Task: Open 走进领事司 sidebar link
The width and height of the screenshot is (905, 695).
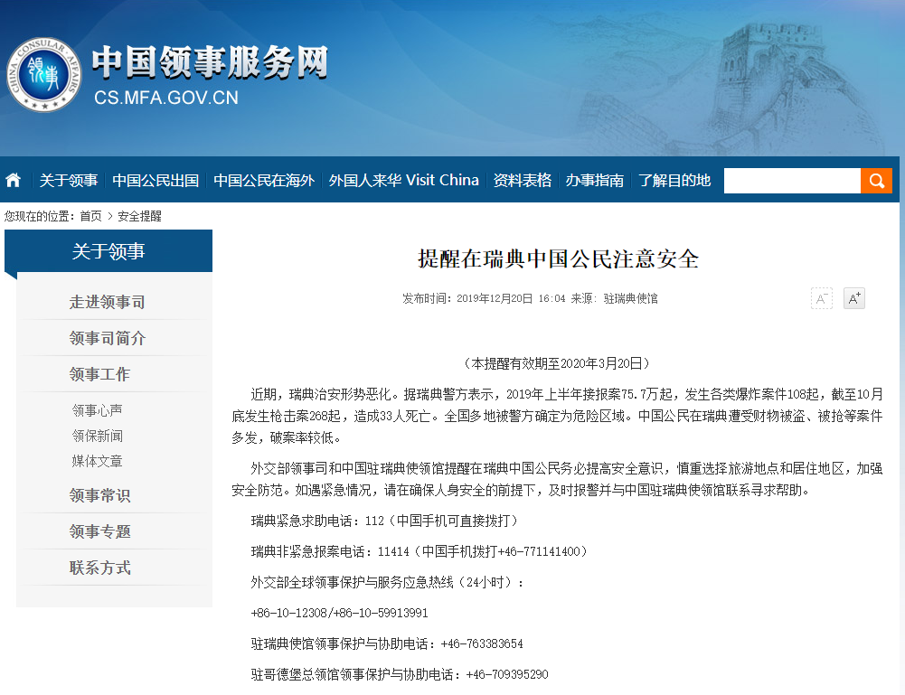Action: click(108, 302)
